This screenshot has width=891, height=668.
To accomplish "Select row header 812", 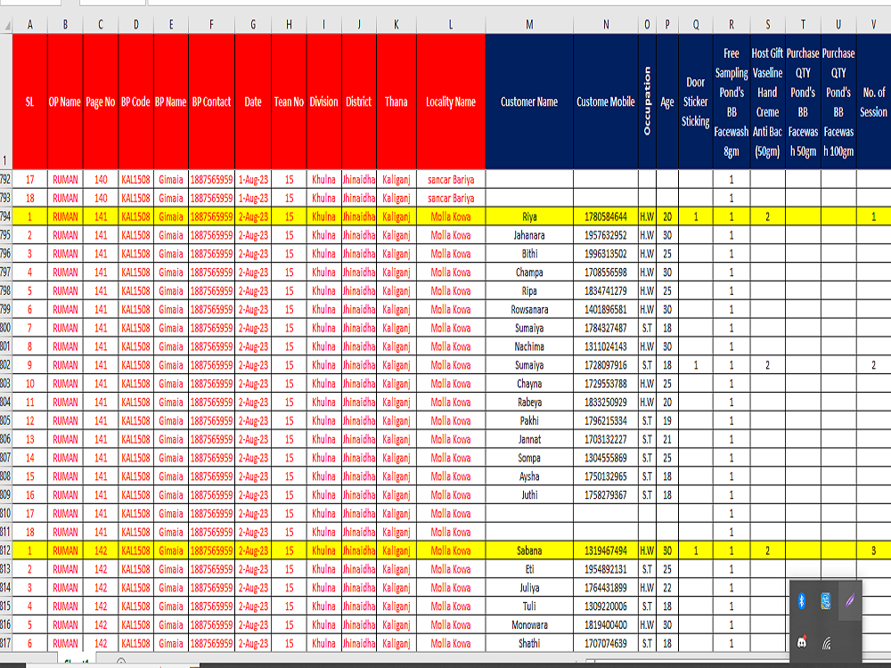I will coord(5,550).
